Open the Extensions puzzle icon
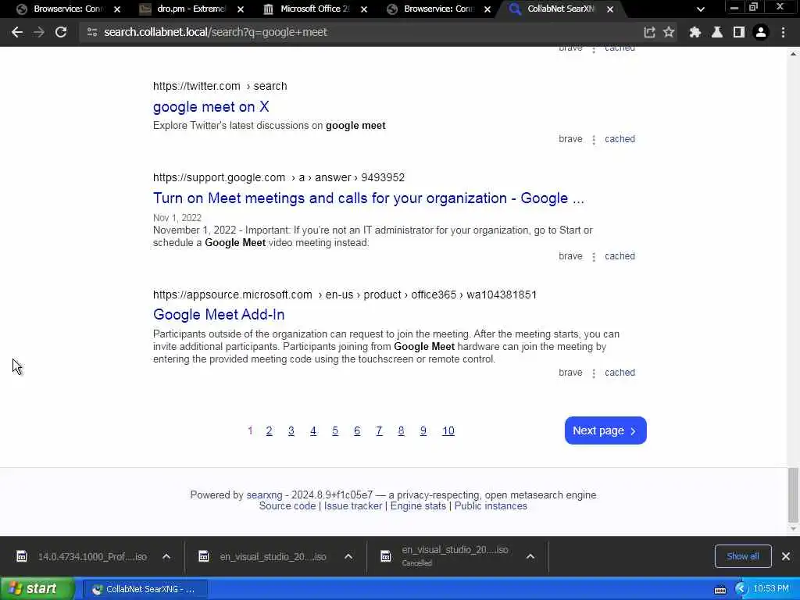800x600 pixels. (x=695, y=32)
